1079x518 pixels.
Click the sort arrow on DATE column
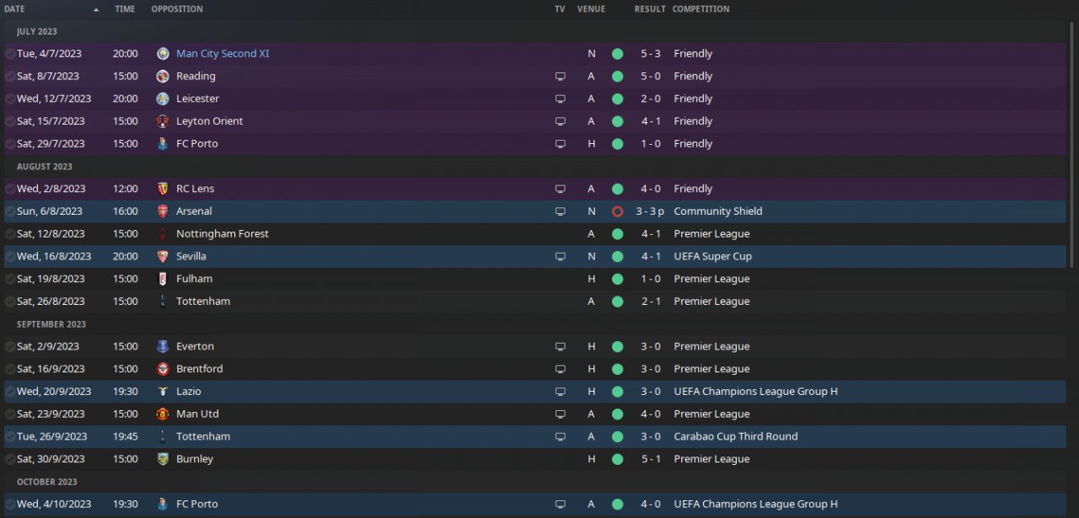click(x=95, y=9)
